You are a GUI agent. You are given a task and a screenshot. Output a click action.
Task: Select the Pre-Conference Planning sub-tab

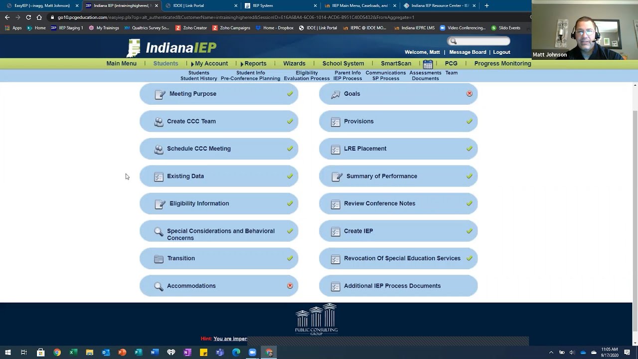pyautogui.click(x=250, y=78)
